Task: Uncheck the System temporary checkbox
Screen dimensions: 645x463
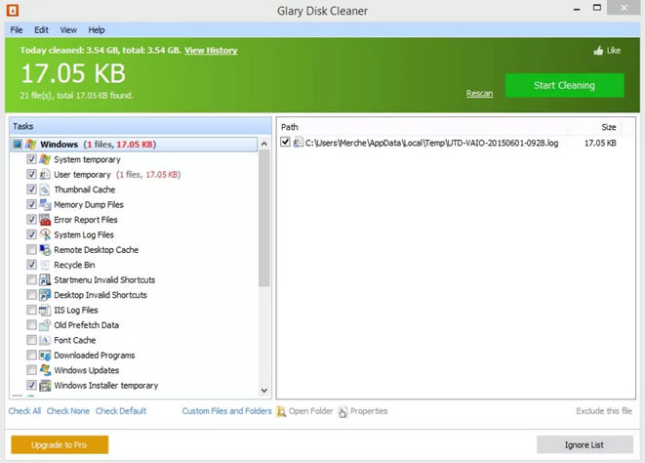Action: (31, 159)
